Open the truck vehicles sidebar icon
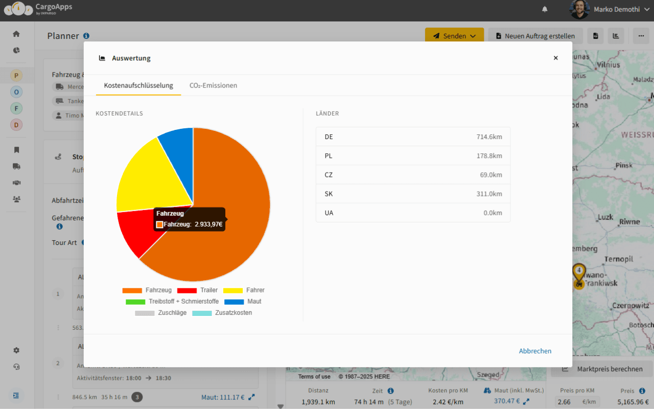The height and width of the screenshot is (409, 654). (x=16, y=166)
